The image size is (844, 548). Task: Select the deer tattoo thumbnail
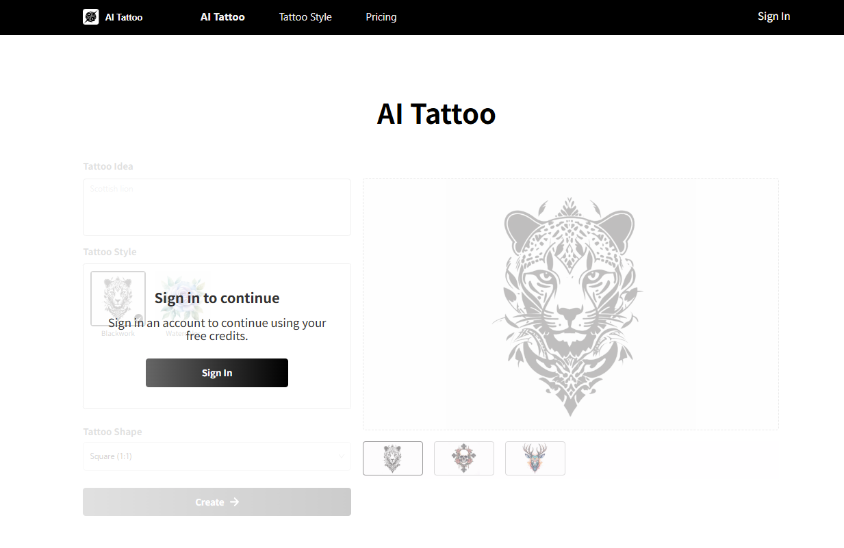[x=535, y=458]
